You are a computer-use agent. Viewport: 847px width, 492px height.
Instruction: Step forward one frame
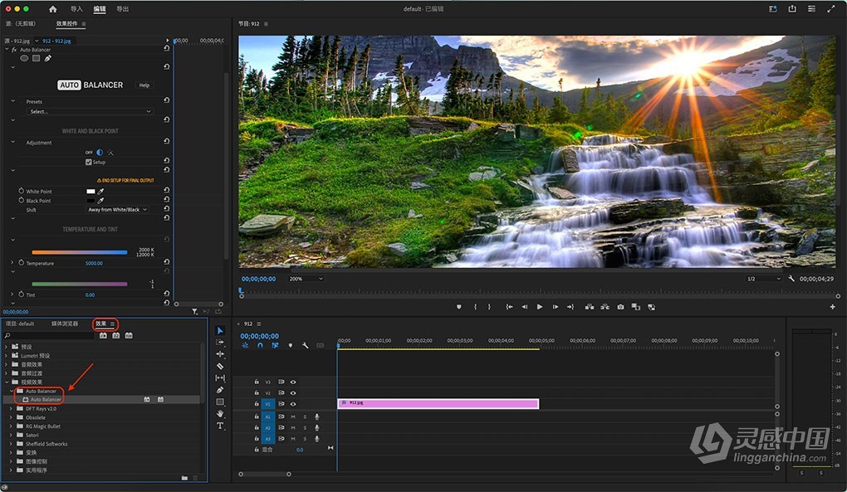click(x=555, y=307)
